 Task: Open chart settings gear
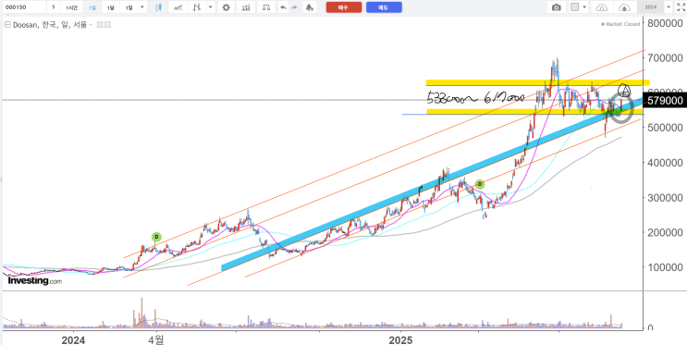tap(227, 7)
